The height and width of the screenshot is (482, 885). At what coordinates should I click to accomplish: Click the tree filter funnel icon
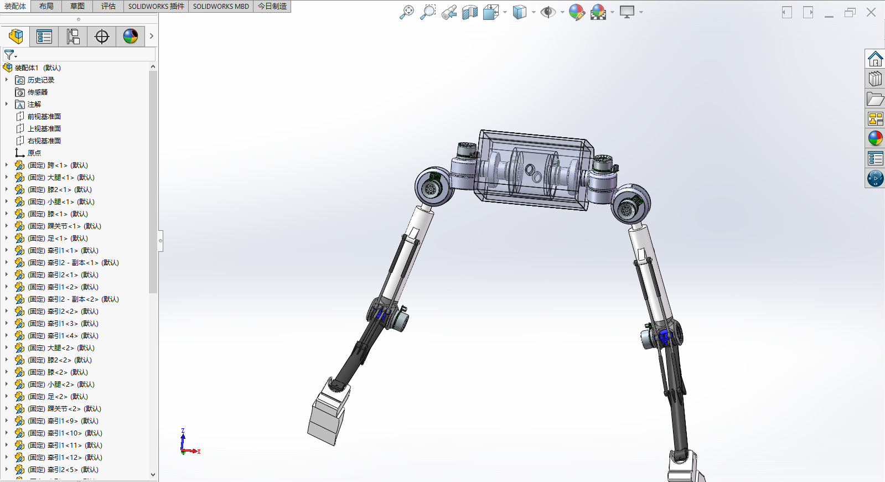(x=10, y=55)
